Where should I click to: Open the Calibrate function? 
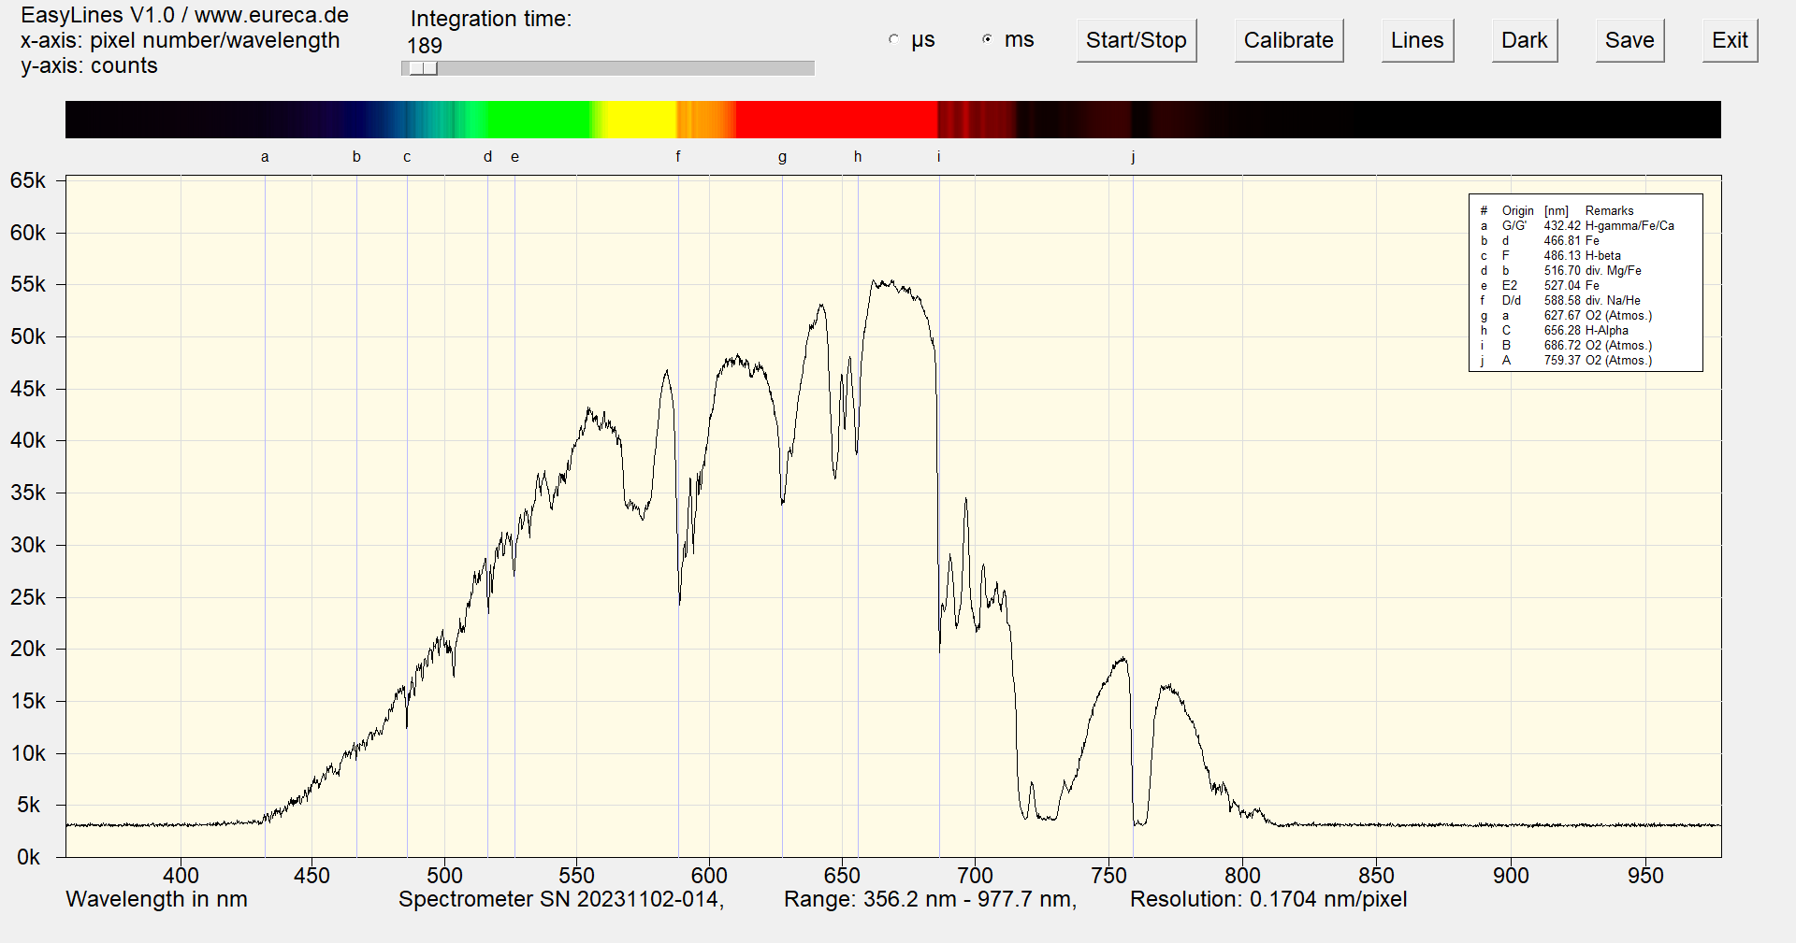click(x=1289, y=40)
